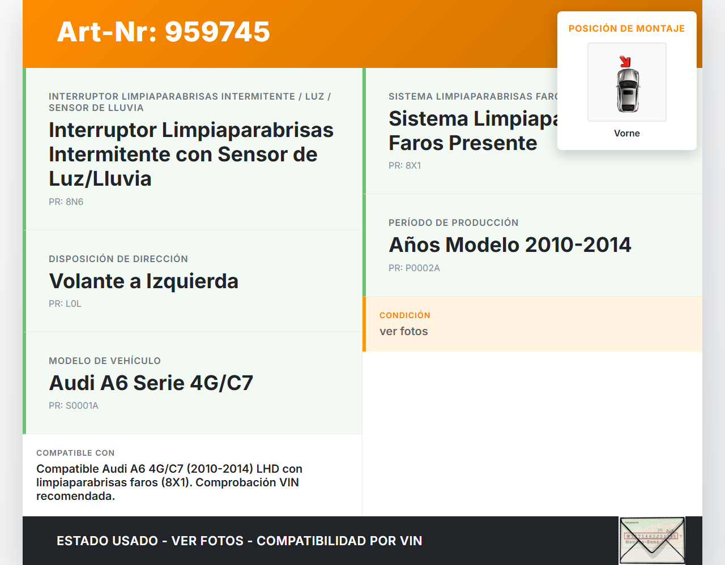The height and width of the screenshot is (565, 725).
Task: Click the Art-Nr: 959745 heading
Action: (164, 32)
